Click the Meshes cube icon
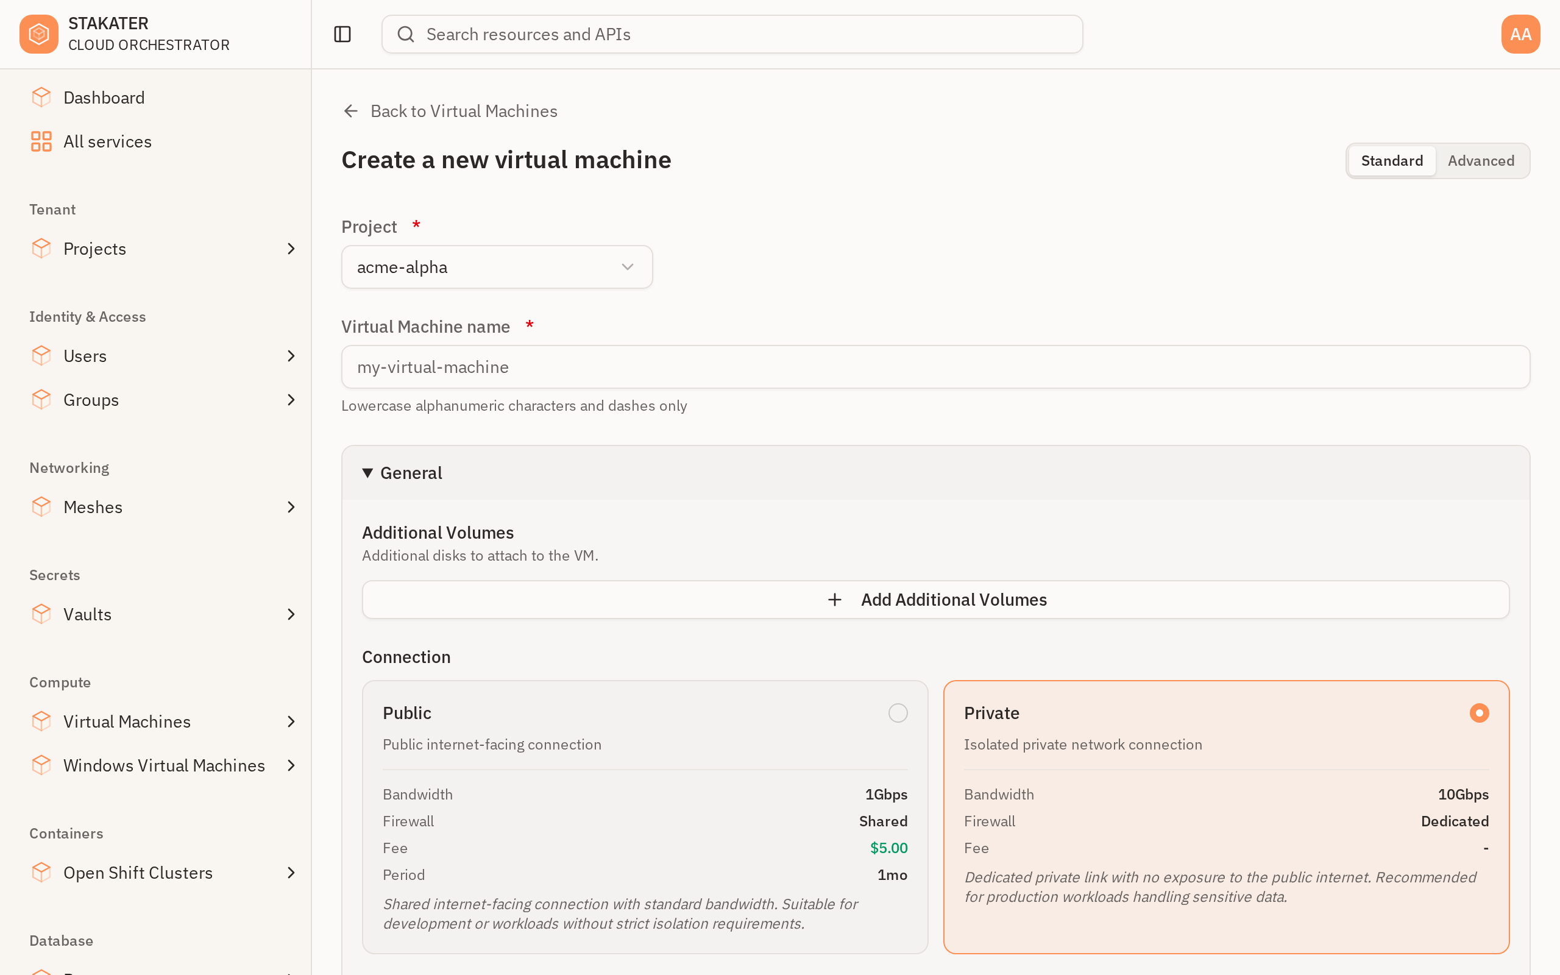The image size is (1560, 975). pos(41,507)
